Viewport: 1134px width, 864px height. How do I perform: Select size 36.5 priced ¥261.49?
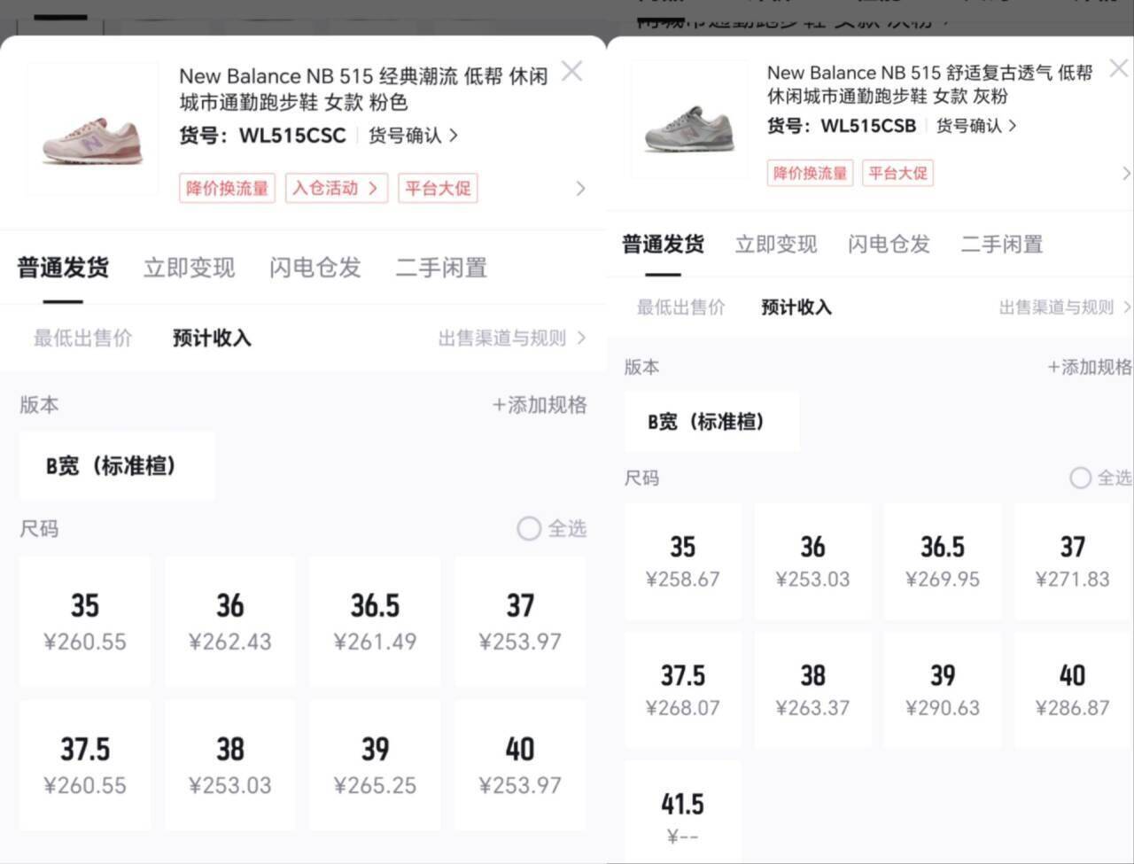[x=375, y=621]
